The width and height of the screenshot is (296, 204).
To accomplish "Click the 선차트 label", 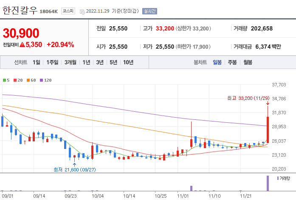I will [20, 62].
